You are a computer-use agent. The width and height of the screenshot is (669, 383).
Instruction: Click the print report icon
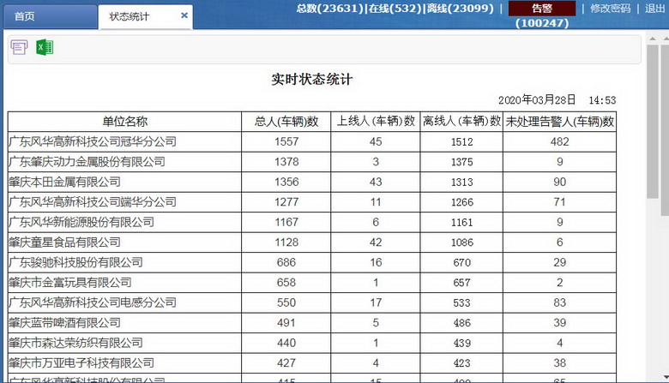(19, 48)
